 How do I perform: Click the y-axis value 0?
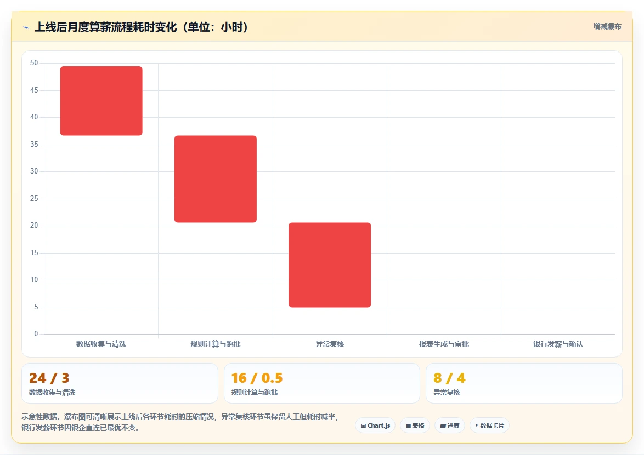pyautogui.click(x=36, y=333)
